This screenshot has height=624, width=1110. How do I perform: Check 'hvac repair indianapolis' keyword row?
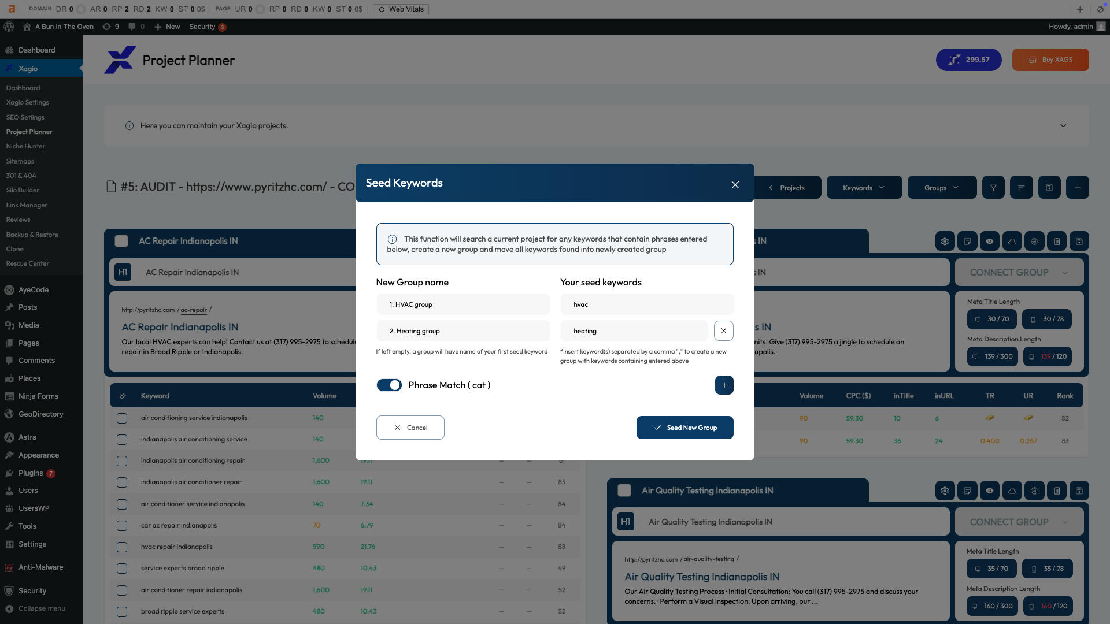[x=122, y=547]
